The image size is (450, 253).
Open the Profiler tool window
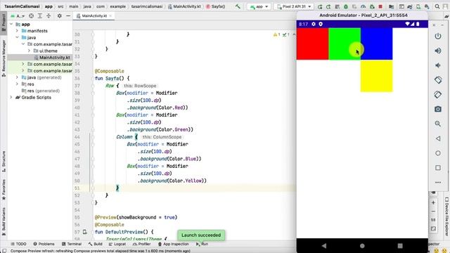142,244
